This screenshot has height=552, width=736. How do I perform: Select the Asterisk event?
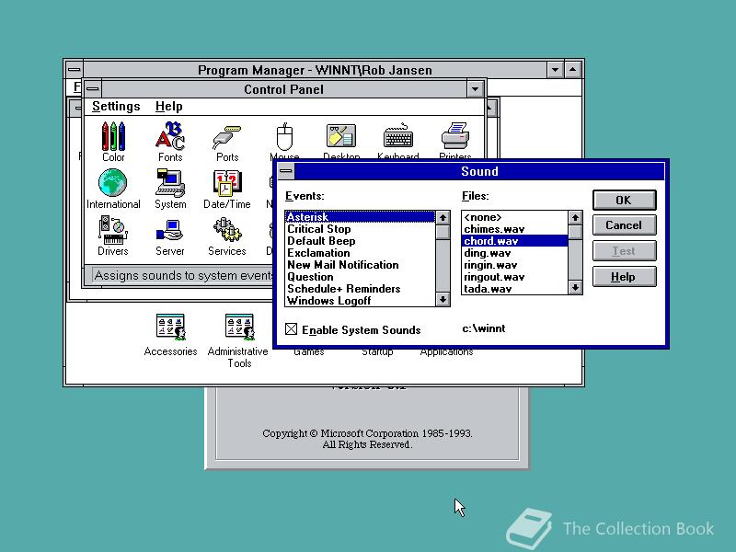pos(360,217)
